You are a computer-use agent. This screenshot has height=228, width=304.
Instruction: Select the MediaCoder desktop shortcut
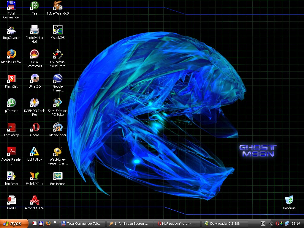(x=58, y=127)
